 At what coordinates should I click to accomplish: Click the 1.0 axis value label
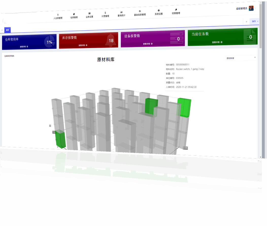pos(54,132)
